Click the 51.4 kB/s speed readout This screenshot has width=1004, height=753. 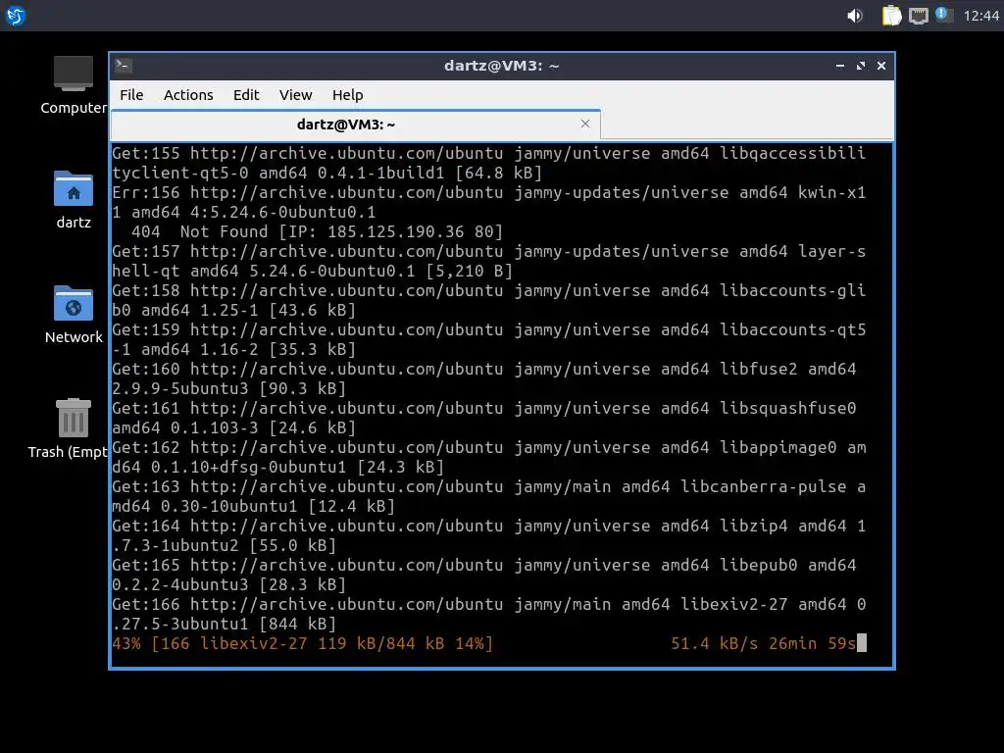click(x=714, y=643)
